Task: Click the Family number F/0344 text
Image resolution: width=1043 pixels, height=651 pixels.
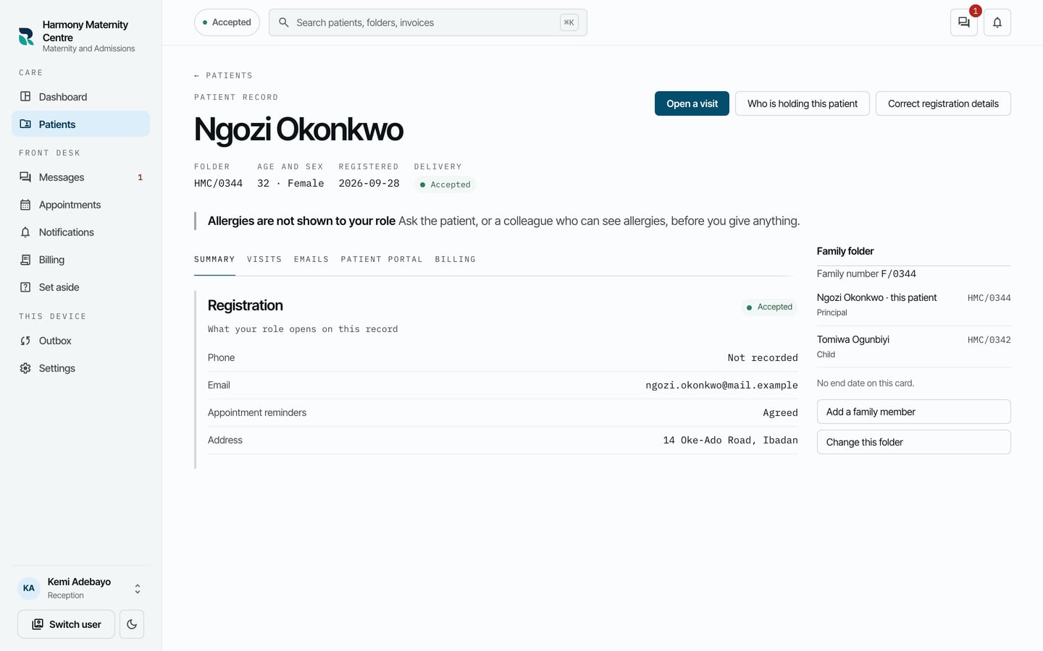Action: [866, 273]
